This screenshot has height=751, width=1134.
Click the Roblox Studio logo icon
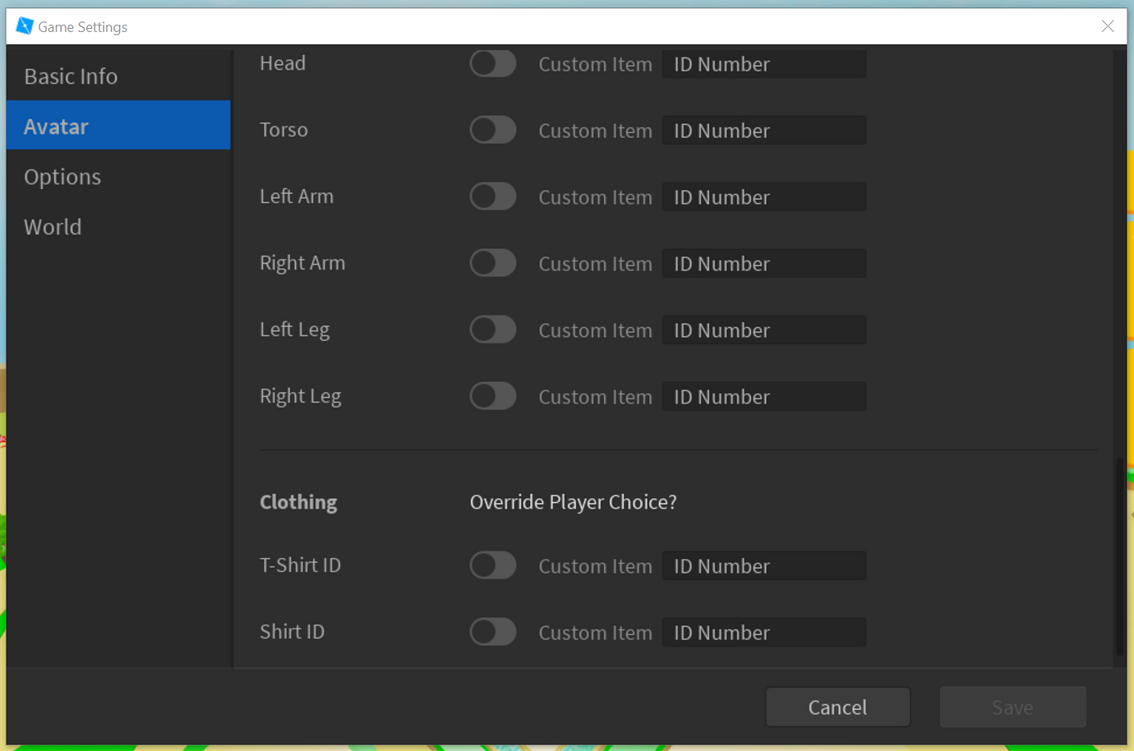(x=25, y=25)
